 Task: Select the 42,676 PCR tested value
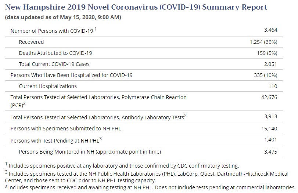tap(268, 98)
